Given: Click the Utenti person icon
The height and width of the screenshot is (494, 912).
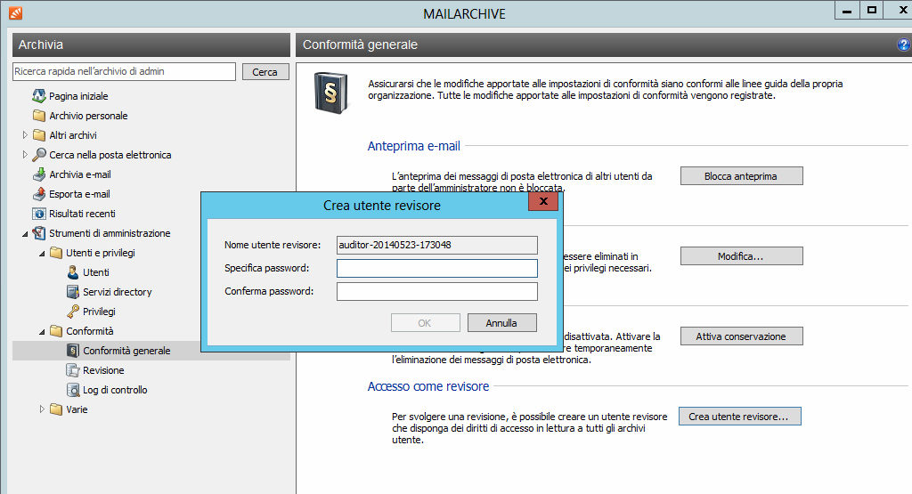Looking at the screenshot, I should click(x=73, y=272).
